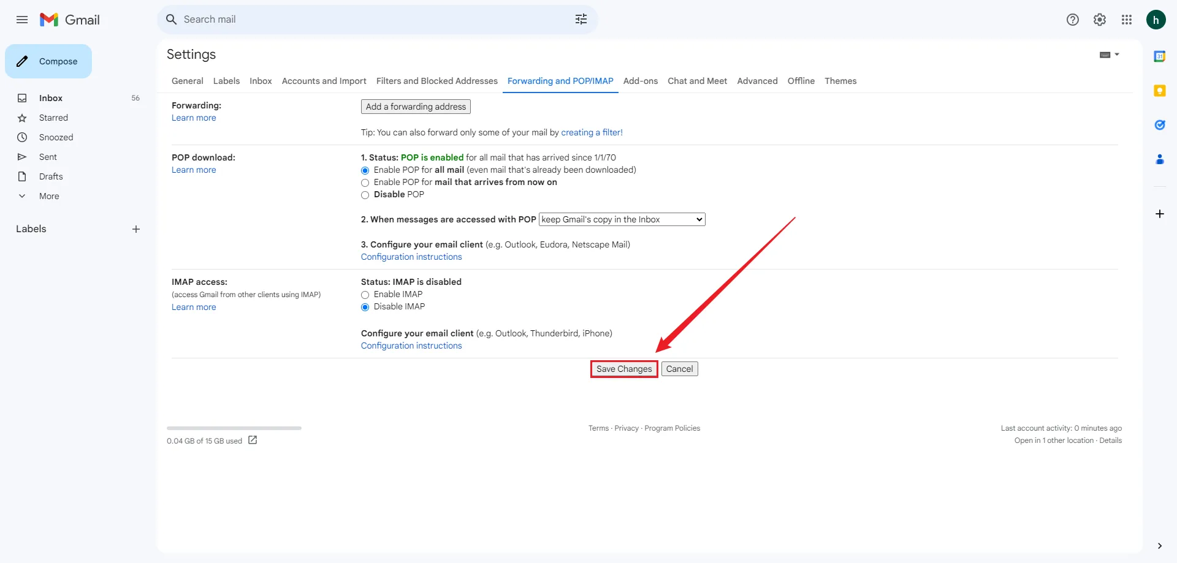Create new label with plus icon
The height and width of the screenshot is (563, 1177).
click(x=136, y=229)
